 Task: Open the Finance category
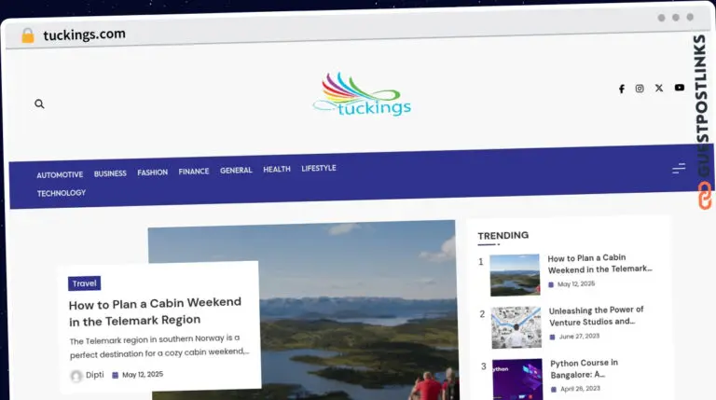194,172
